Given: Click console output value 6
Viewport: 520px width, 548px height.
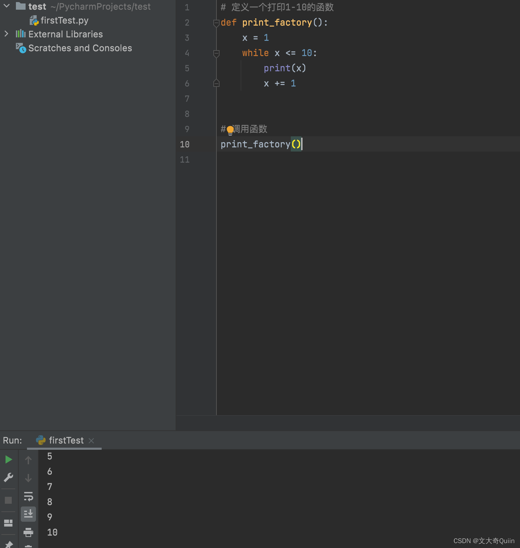Looking at the screenshot, I should tap(49, 472).
